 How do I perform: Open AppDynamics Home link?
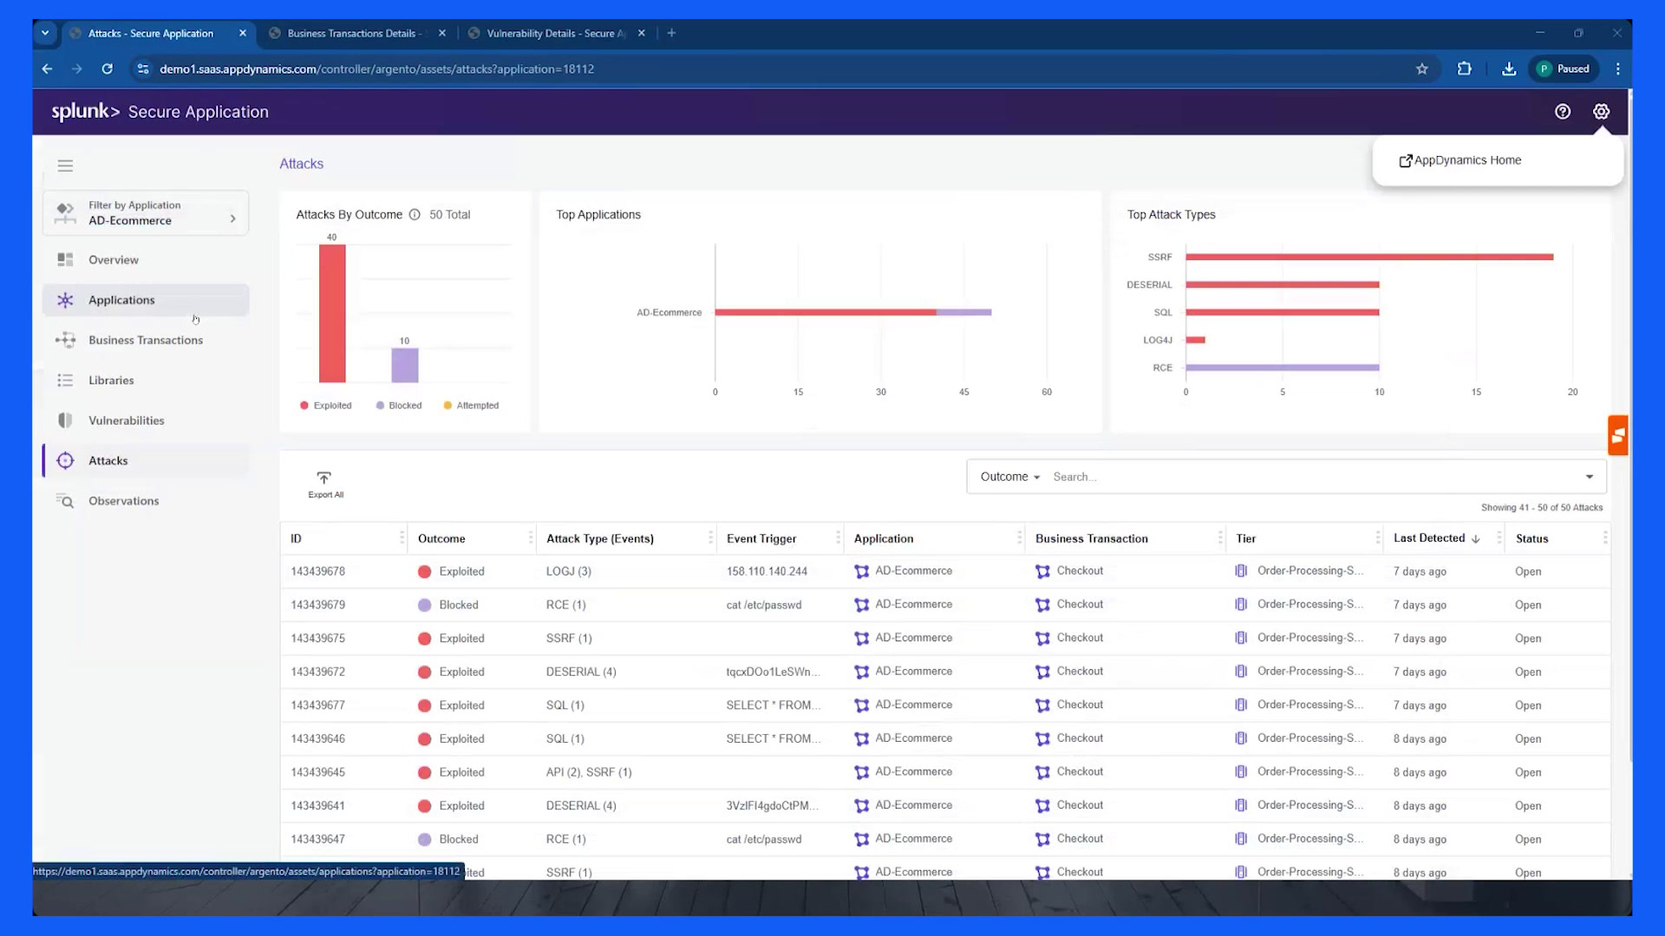(x=1460, y=160)
